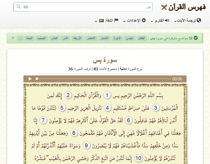Open the virtual keyboard icon in search box
This screenshot has width=210, height=164.
26,7
